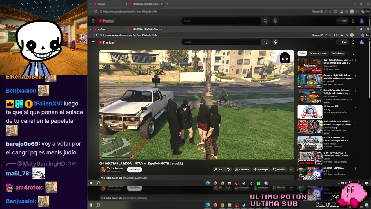Open YouTube notifications bell

point(353,42)
